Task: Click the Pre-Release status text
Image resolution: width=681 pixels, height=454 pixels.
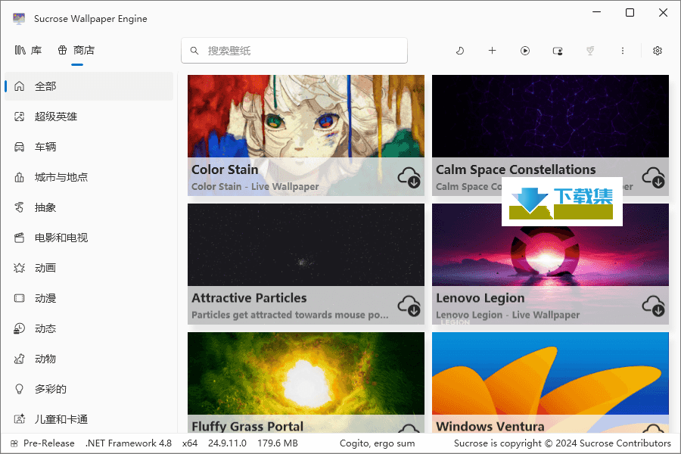Action: point(49,443)
